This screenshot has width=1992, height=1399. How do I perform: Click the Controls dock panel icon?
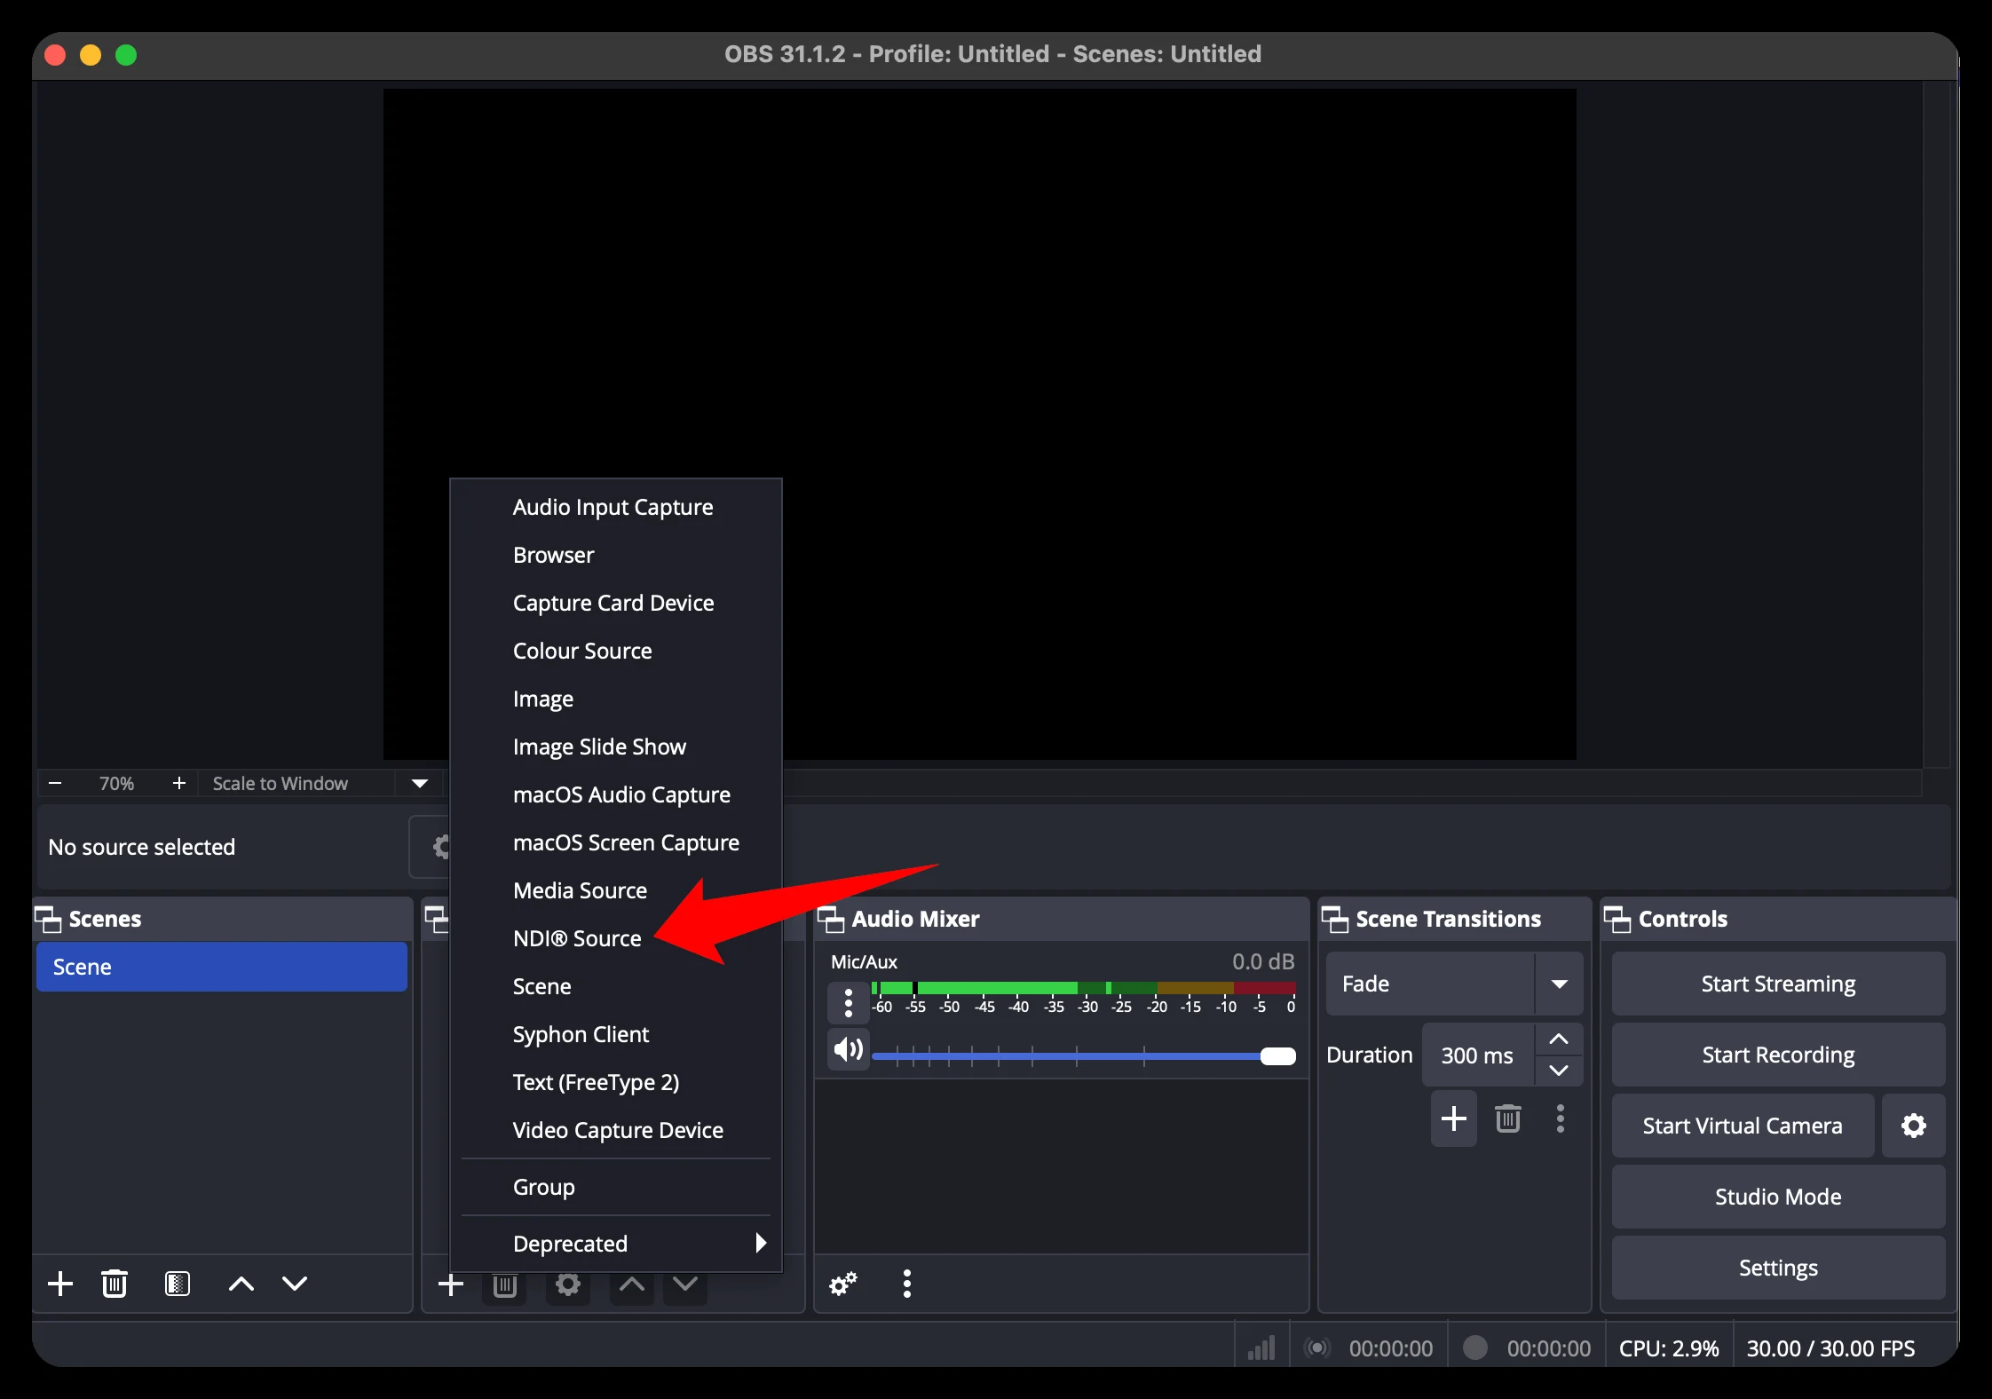tap(1617, 919)
